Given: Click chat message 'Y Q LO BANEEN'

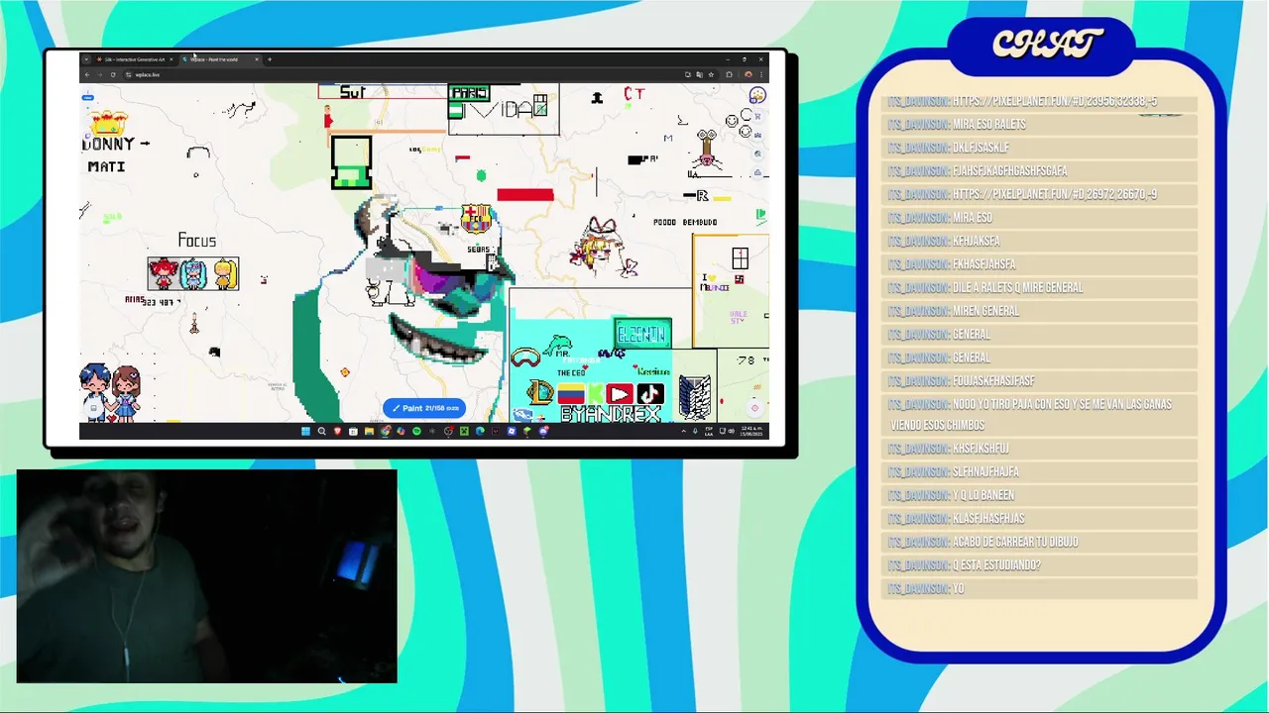Looking at the screenshot, I should pyautogui.click(x=983, y=495).
